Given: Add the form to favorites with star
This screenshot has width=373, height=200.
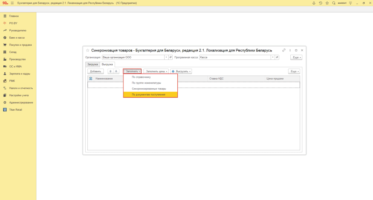Looking at the screenshot, I should point(87,50).
